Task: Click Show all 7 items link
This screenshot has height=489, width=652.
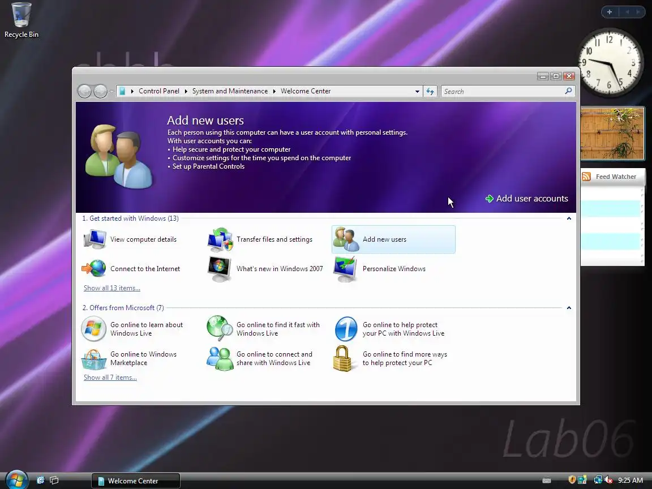Action: (x=110, y=377)
